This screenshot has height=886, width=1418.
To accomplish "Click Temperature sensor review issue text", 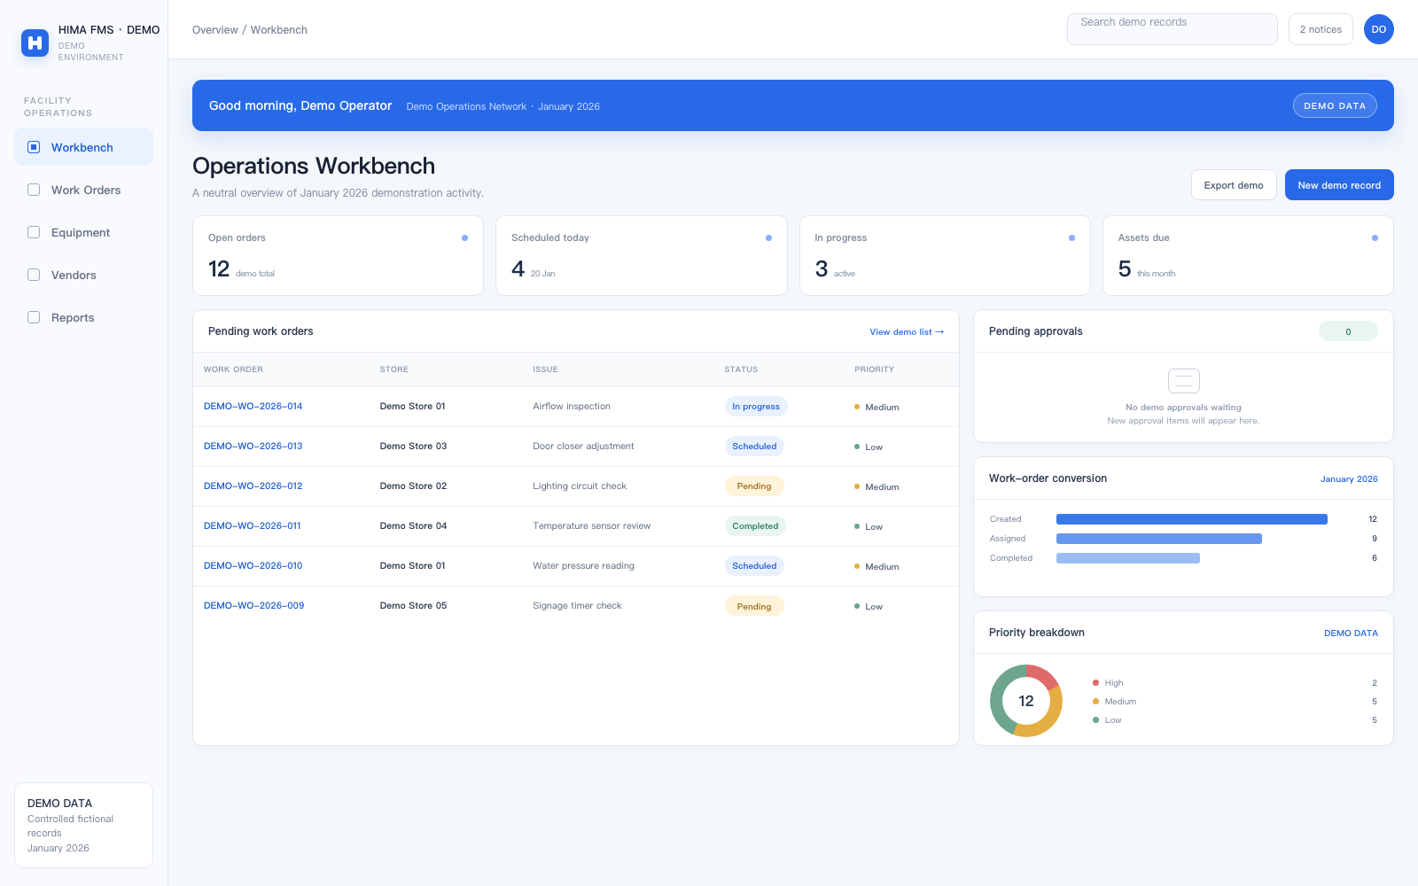I will coord(592,526).
